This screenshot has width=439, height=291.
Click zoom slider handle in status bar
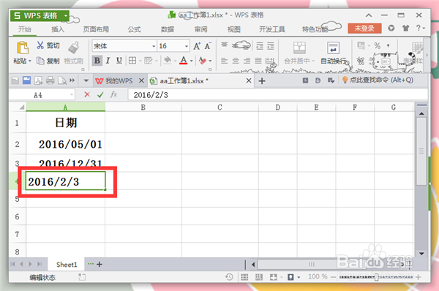[376, 277]
